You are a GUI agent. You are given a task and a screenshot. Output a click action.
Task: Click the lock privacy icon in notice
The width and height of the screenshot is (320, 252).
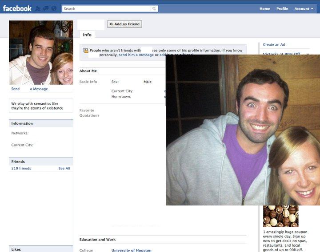coord(85,51)
